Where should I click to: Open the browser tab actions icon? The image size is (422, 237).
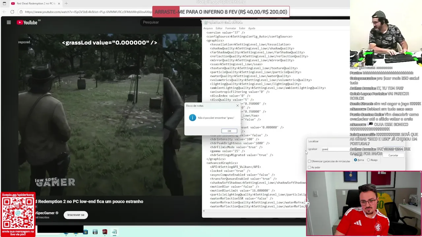point(4,4)
